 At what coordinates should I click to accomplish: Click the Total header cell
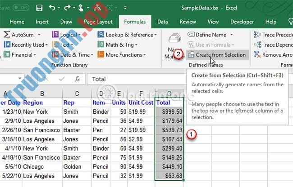click(x=169, y=102)
